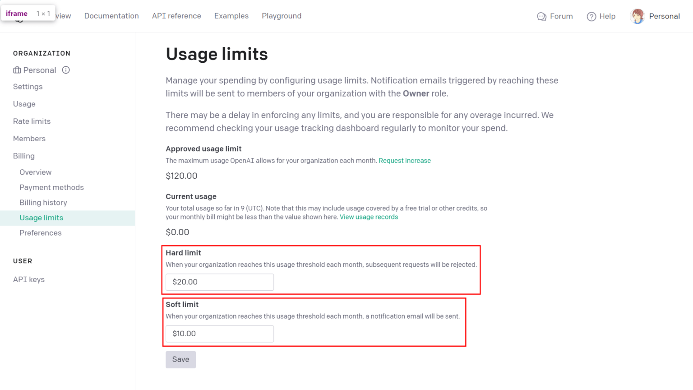Click the briefcase icon next to Personal
Image resolution: width=693 pixels, height=390 pixels.
click(17, 70)
